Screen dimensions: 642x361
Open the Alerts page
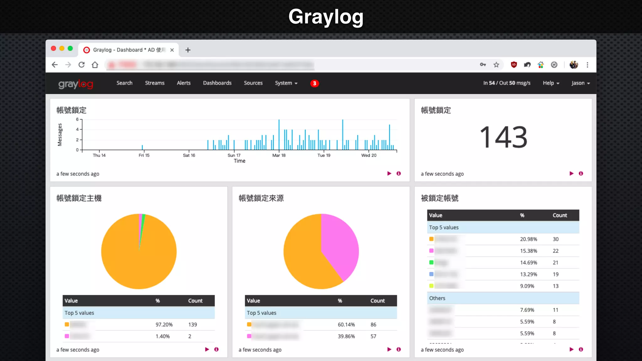[x=184, y=83]
